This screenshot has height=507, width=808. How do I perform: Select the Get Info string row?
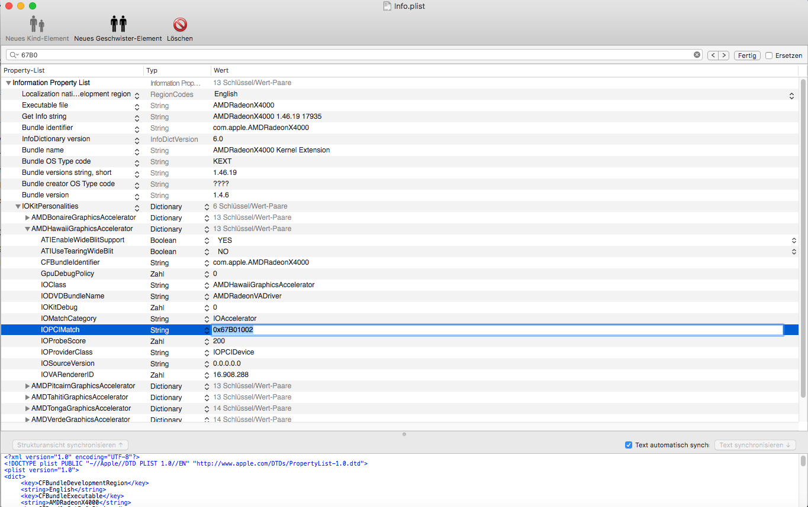click(400, 117)
